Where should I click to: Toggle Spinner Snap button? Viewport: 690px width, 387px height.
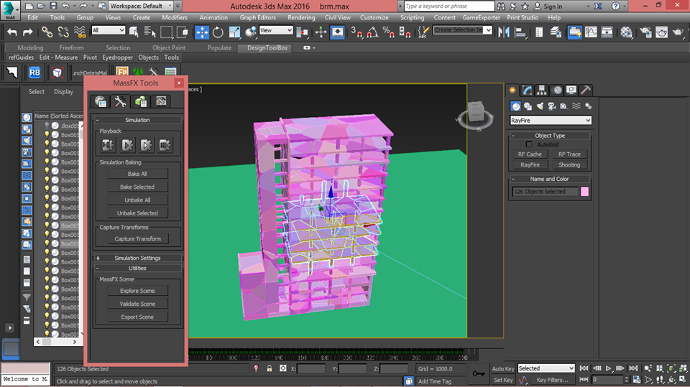[x=405, y=32]
